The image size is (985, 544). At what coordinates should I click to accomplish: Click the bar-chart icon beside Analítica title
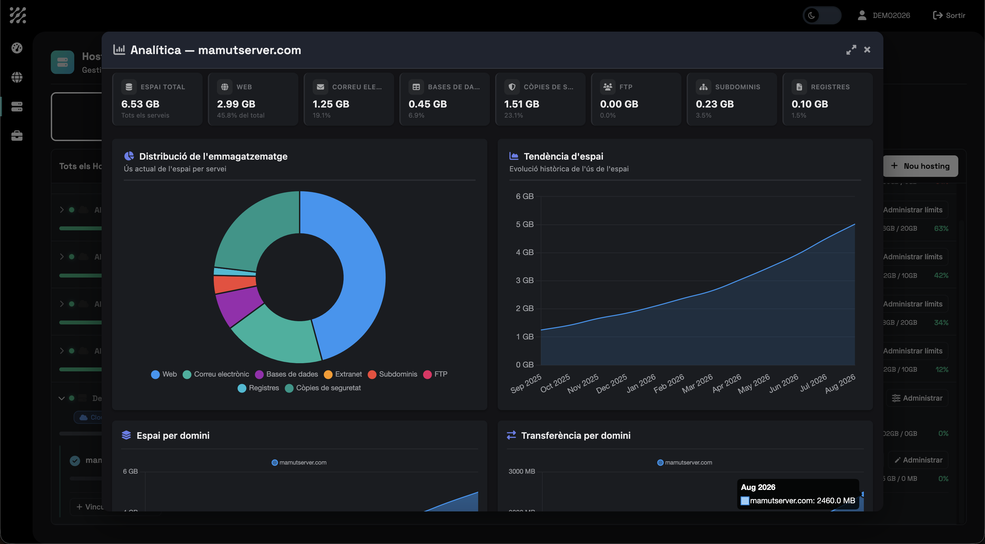pyautogui.click(x=119, y=50)
